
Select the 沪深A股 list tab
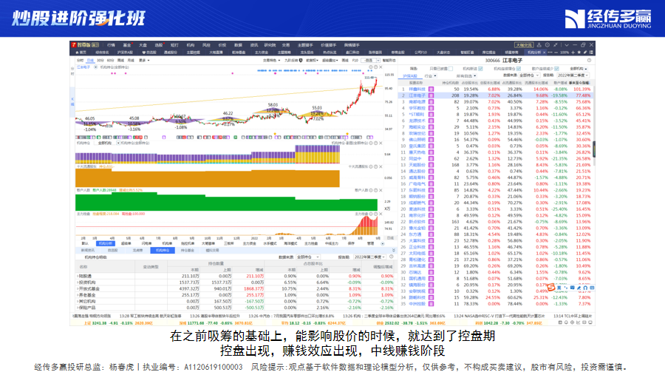(x=409, y=76)
